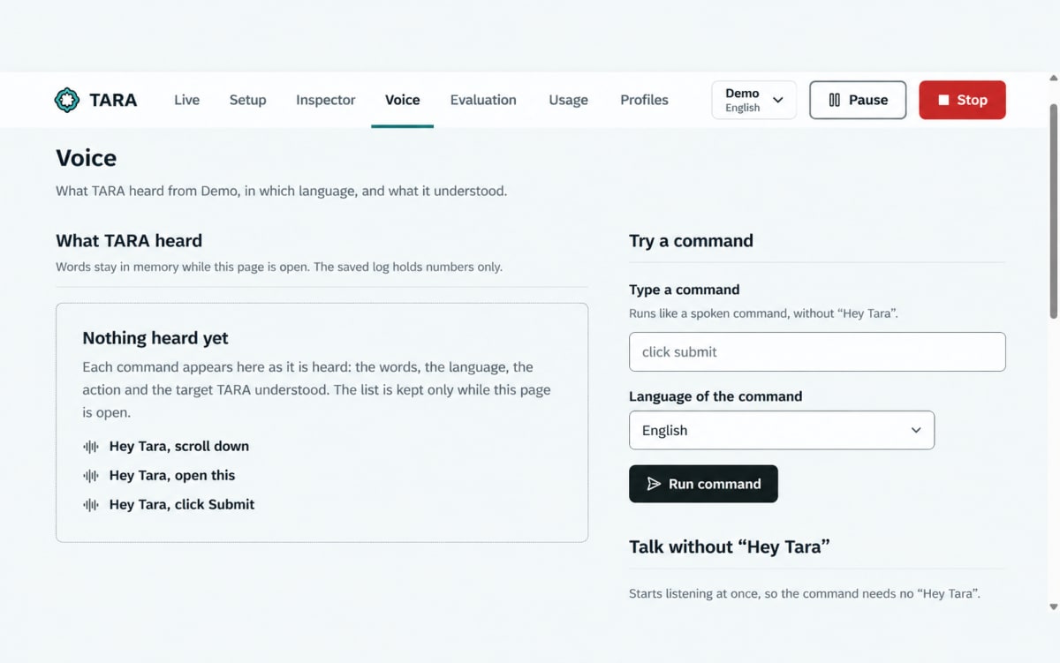Click the scrollbar down arrow
This screenshot has width=1060, height=663.
pyautogui.click(x=1053, y=606)
